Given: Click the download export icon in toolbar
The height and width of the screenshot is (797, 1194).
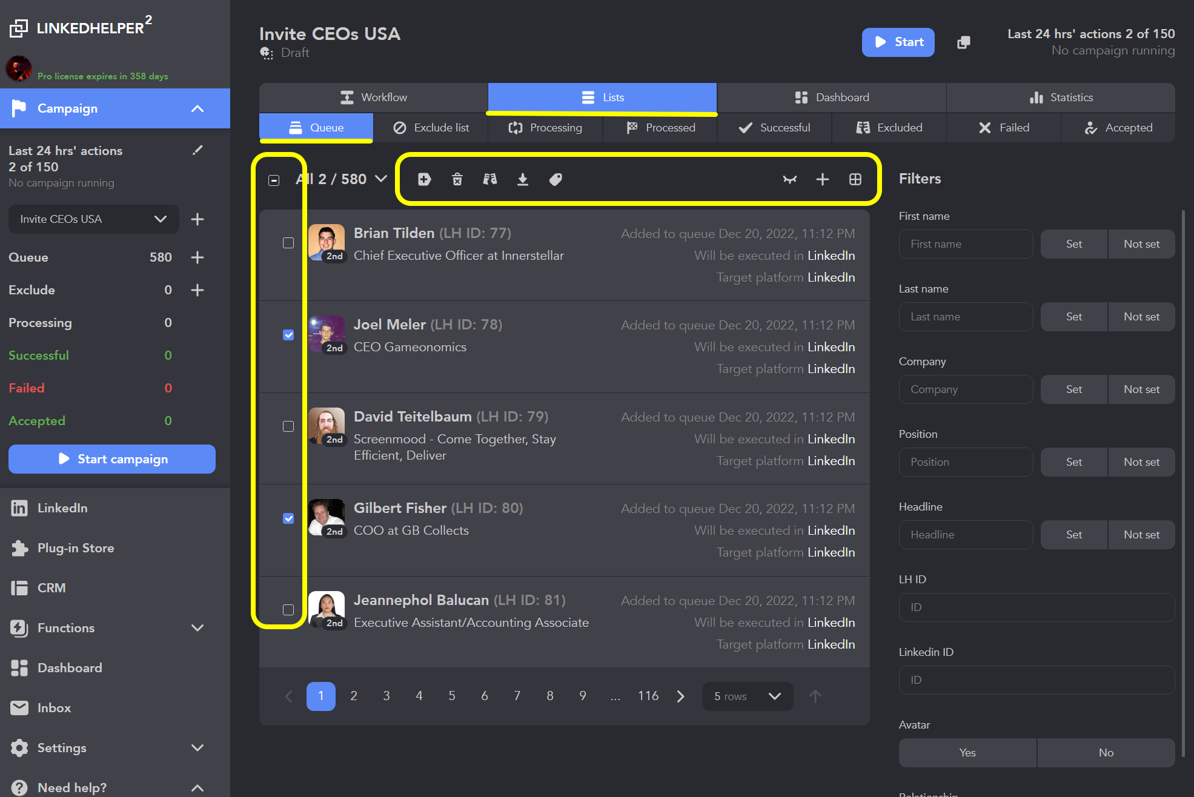Looking at the screenshot, I should pyautogui.click(x=523, y=179).
